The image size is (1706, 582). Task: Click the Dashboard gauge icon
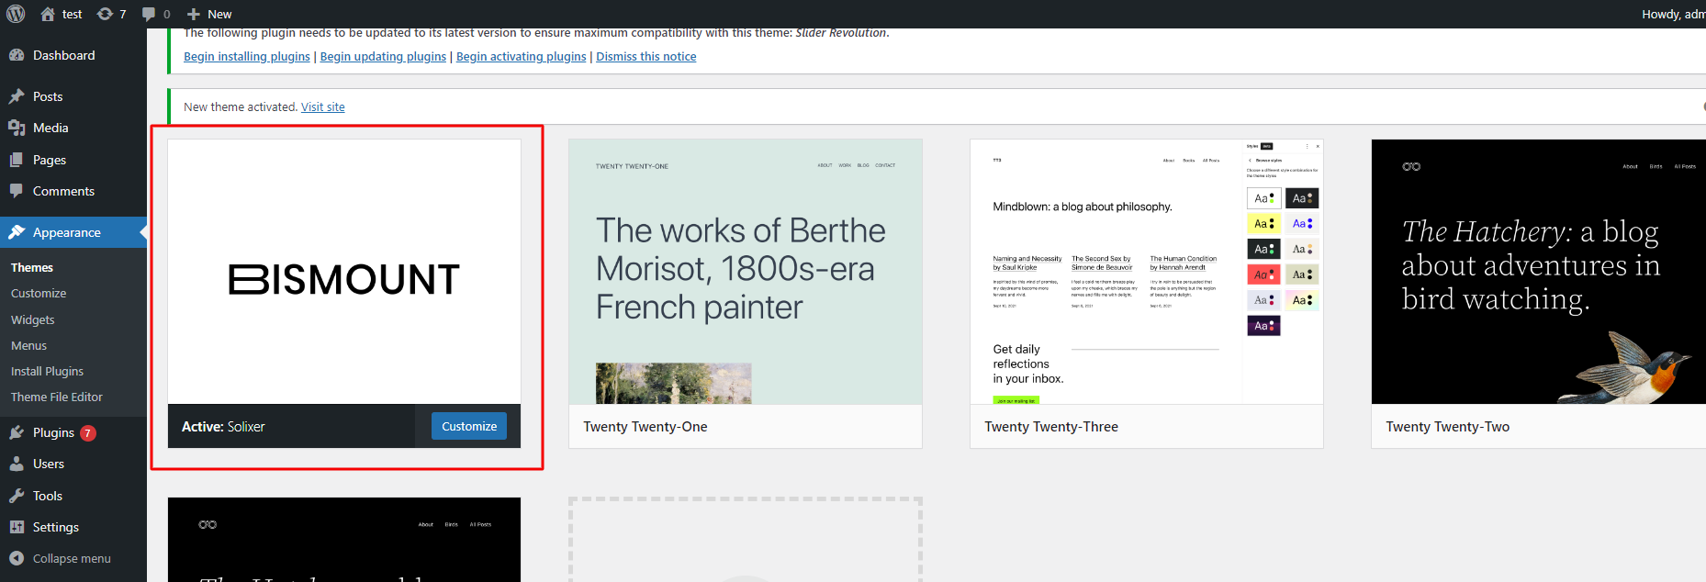pyautogui.click(x=17, y=55)
